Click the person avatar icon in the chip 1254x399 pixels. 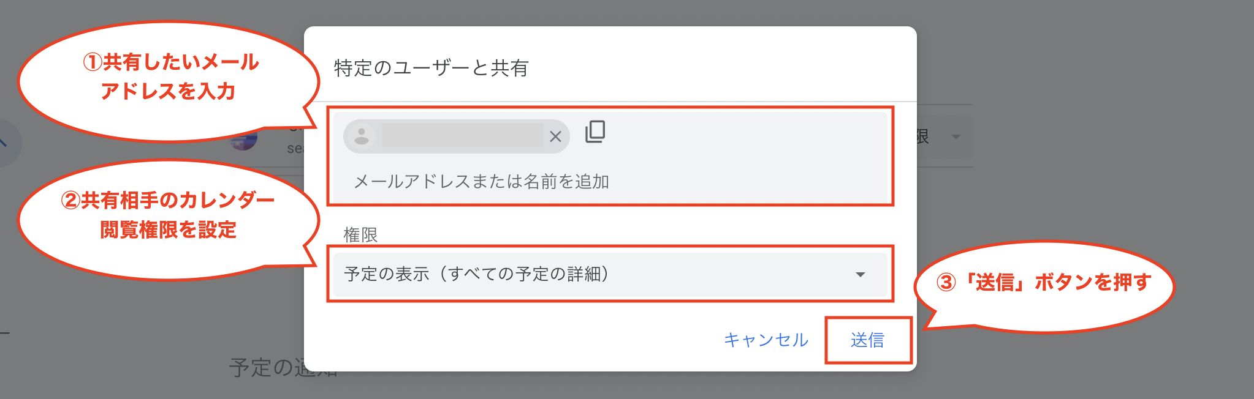[x=362, y=136]
